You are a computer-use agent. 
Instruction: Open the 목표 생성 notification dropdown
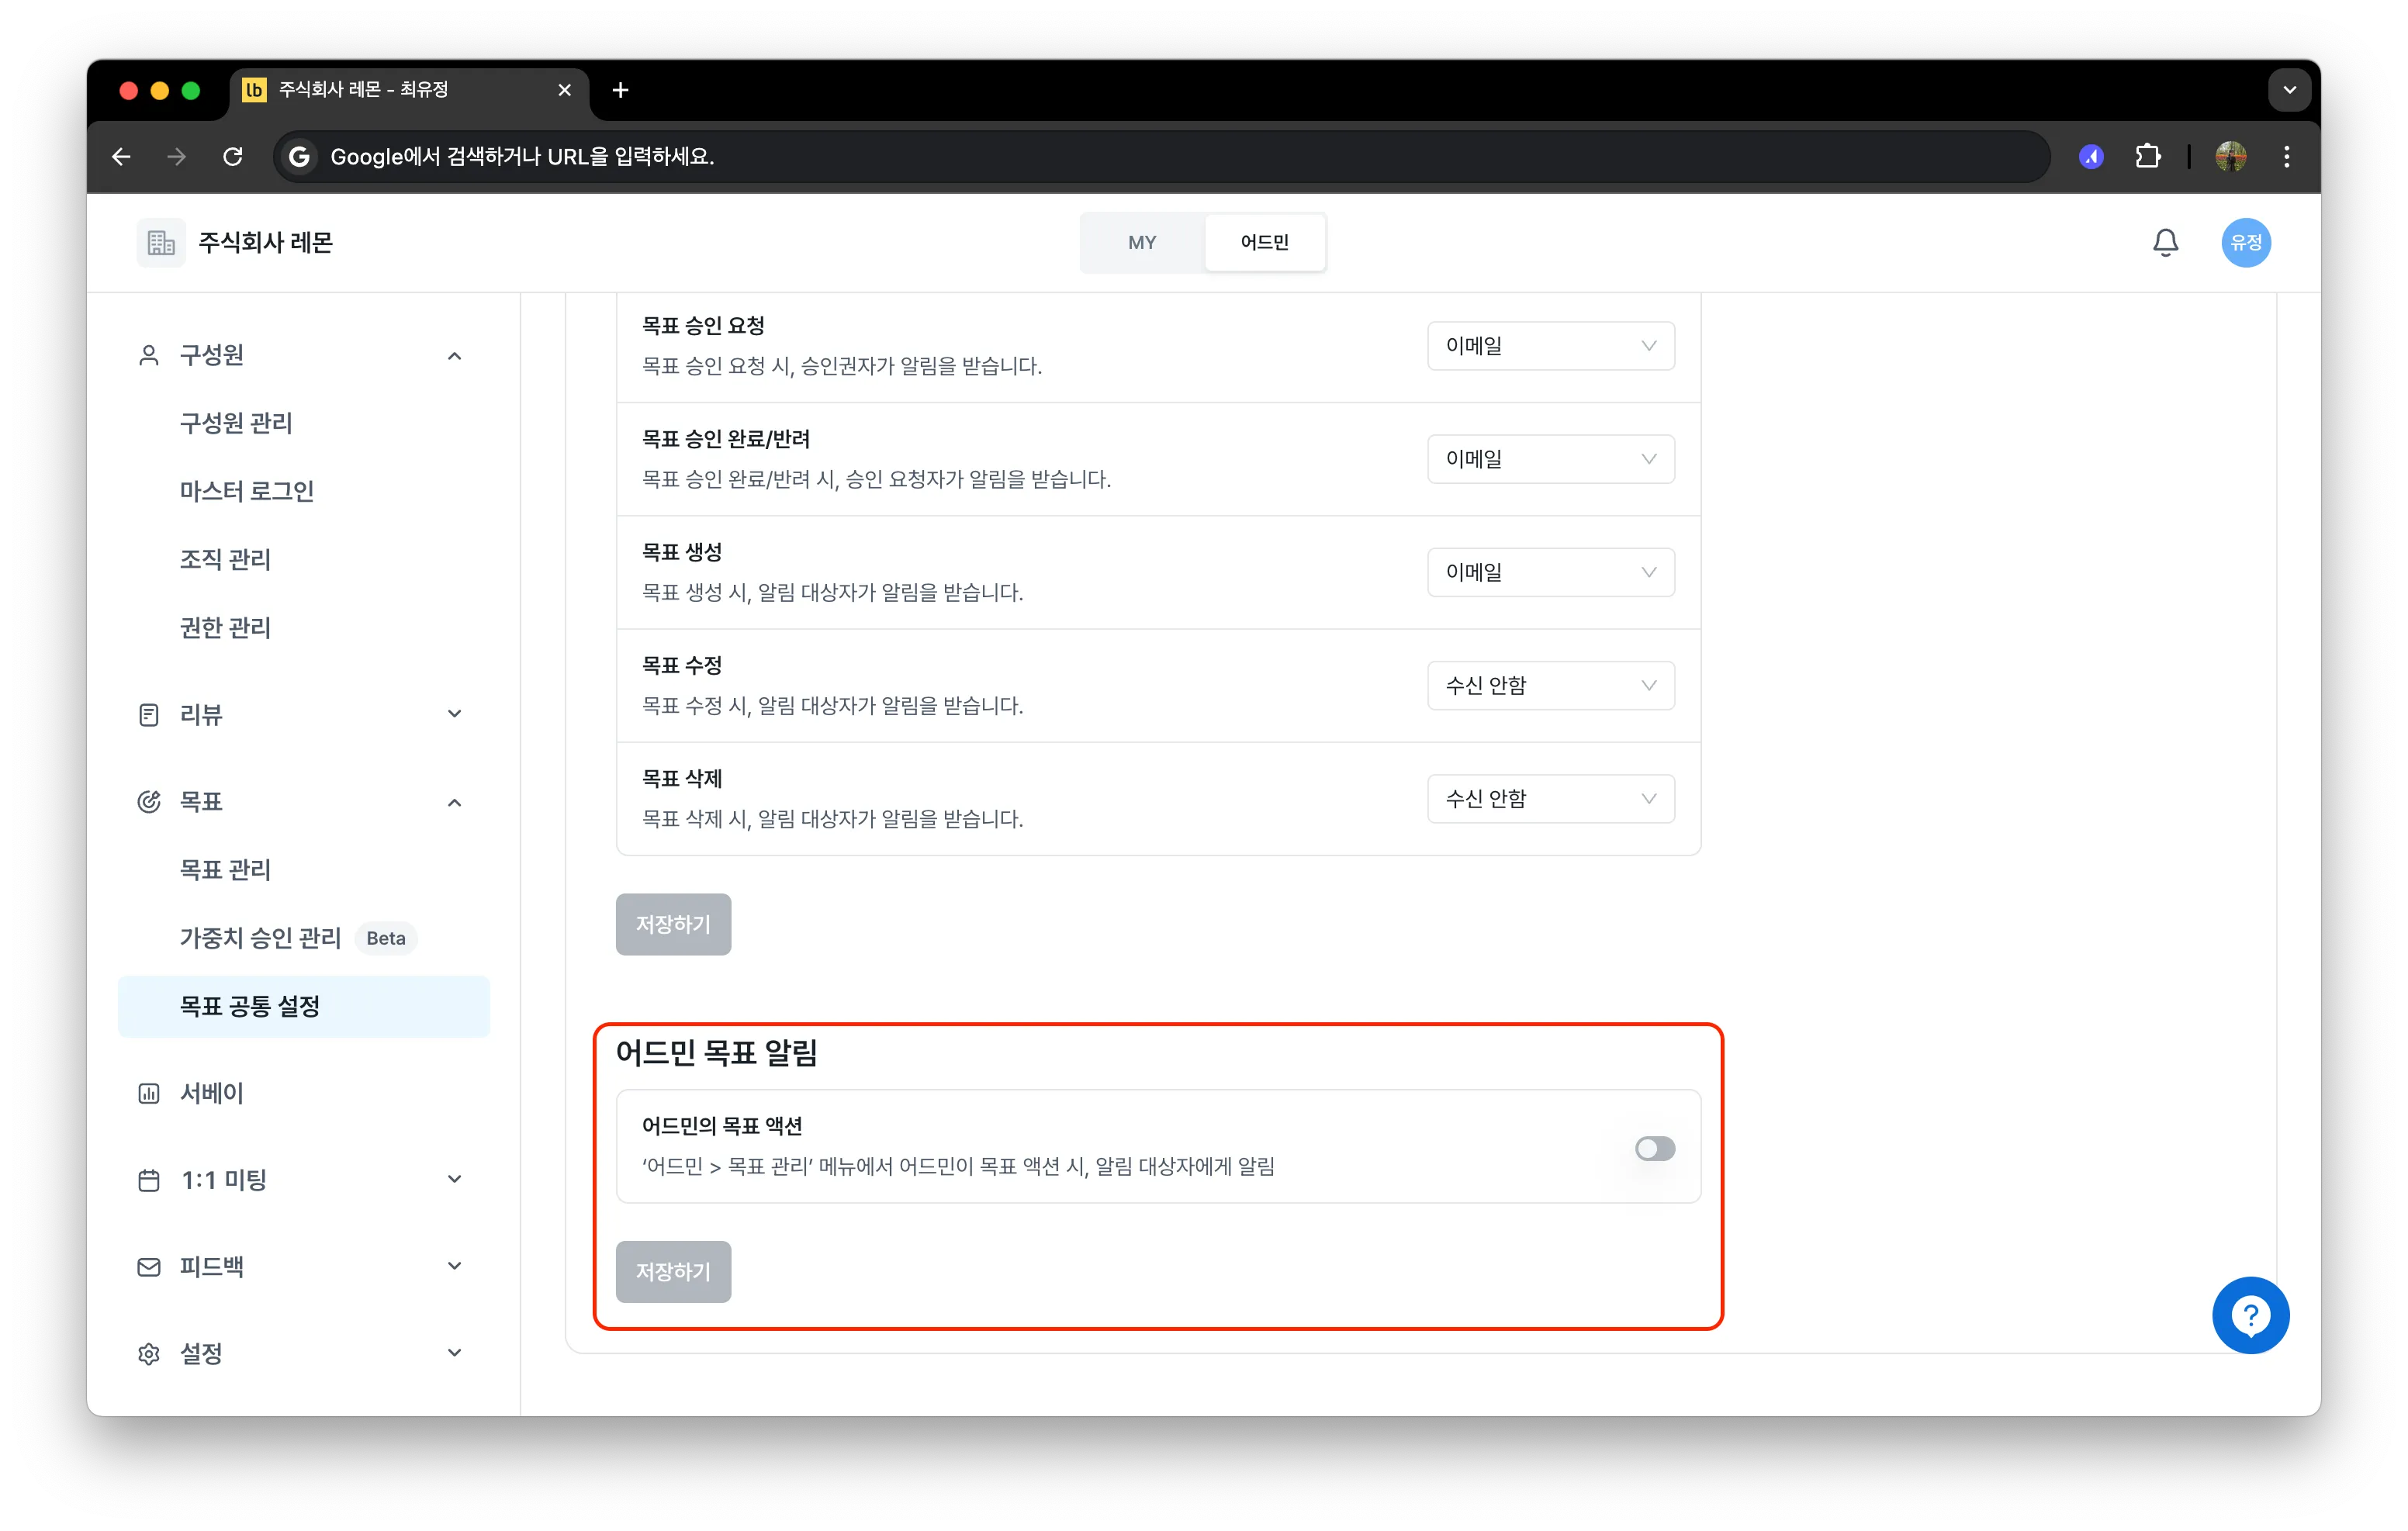[1550, 572]
